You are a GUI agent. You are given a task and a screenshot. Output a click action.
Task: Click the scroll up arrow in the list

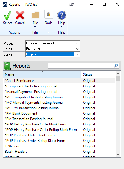pos(118,74)
